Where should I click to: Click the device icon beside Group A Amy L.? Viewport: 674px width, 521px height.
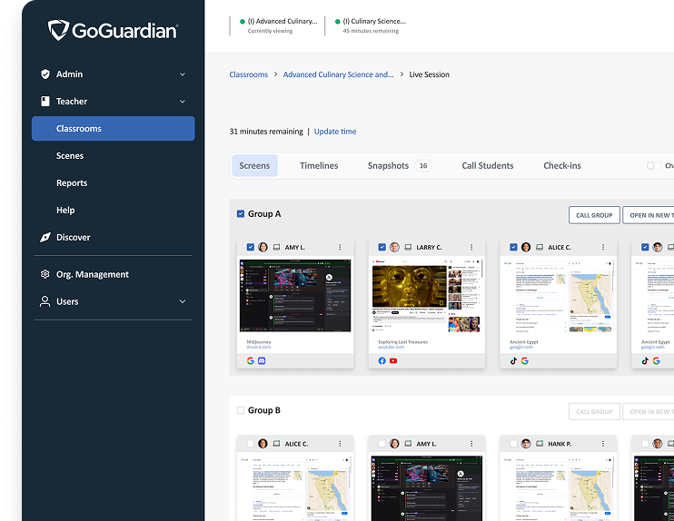click(x=276, y=247)
